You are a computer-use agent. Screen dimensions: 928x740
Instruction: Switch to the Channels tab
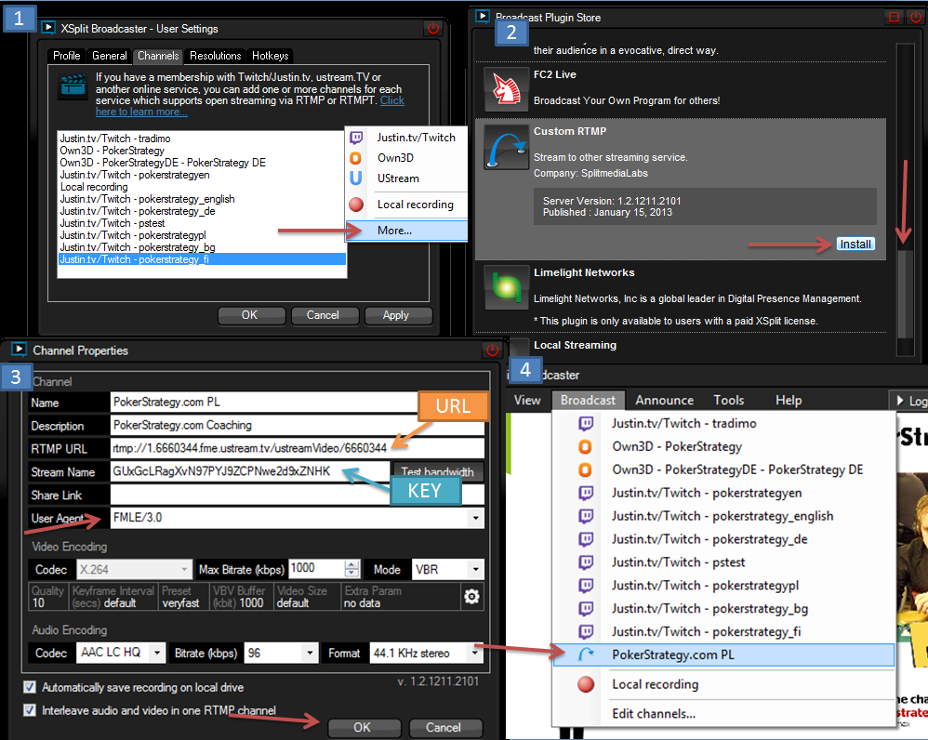click(158, 56)
